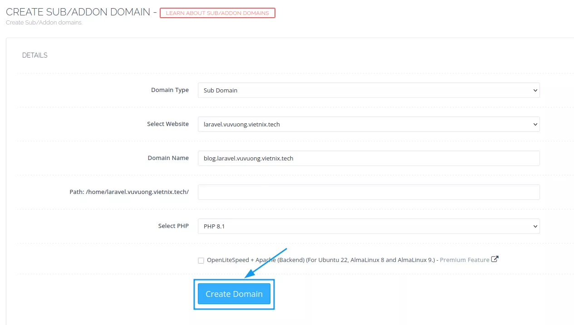The width and height of the screenshot is (574, 325).
Task: Click inside the Domain Name input field
Action: coord(368,158)
